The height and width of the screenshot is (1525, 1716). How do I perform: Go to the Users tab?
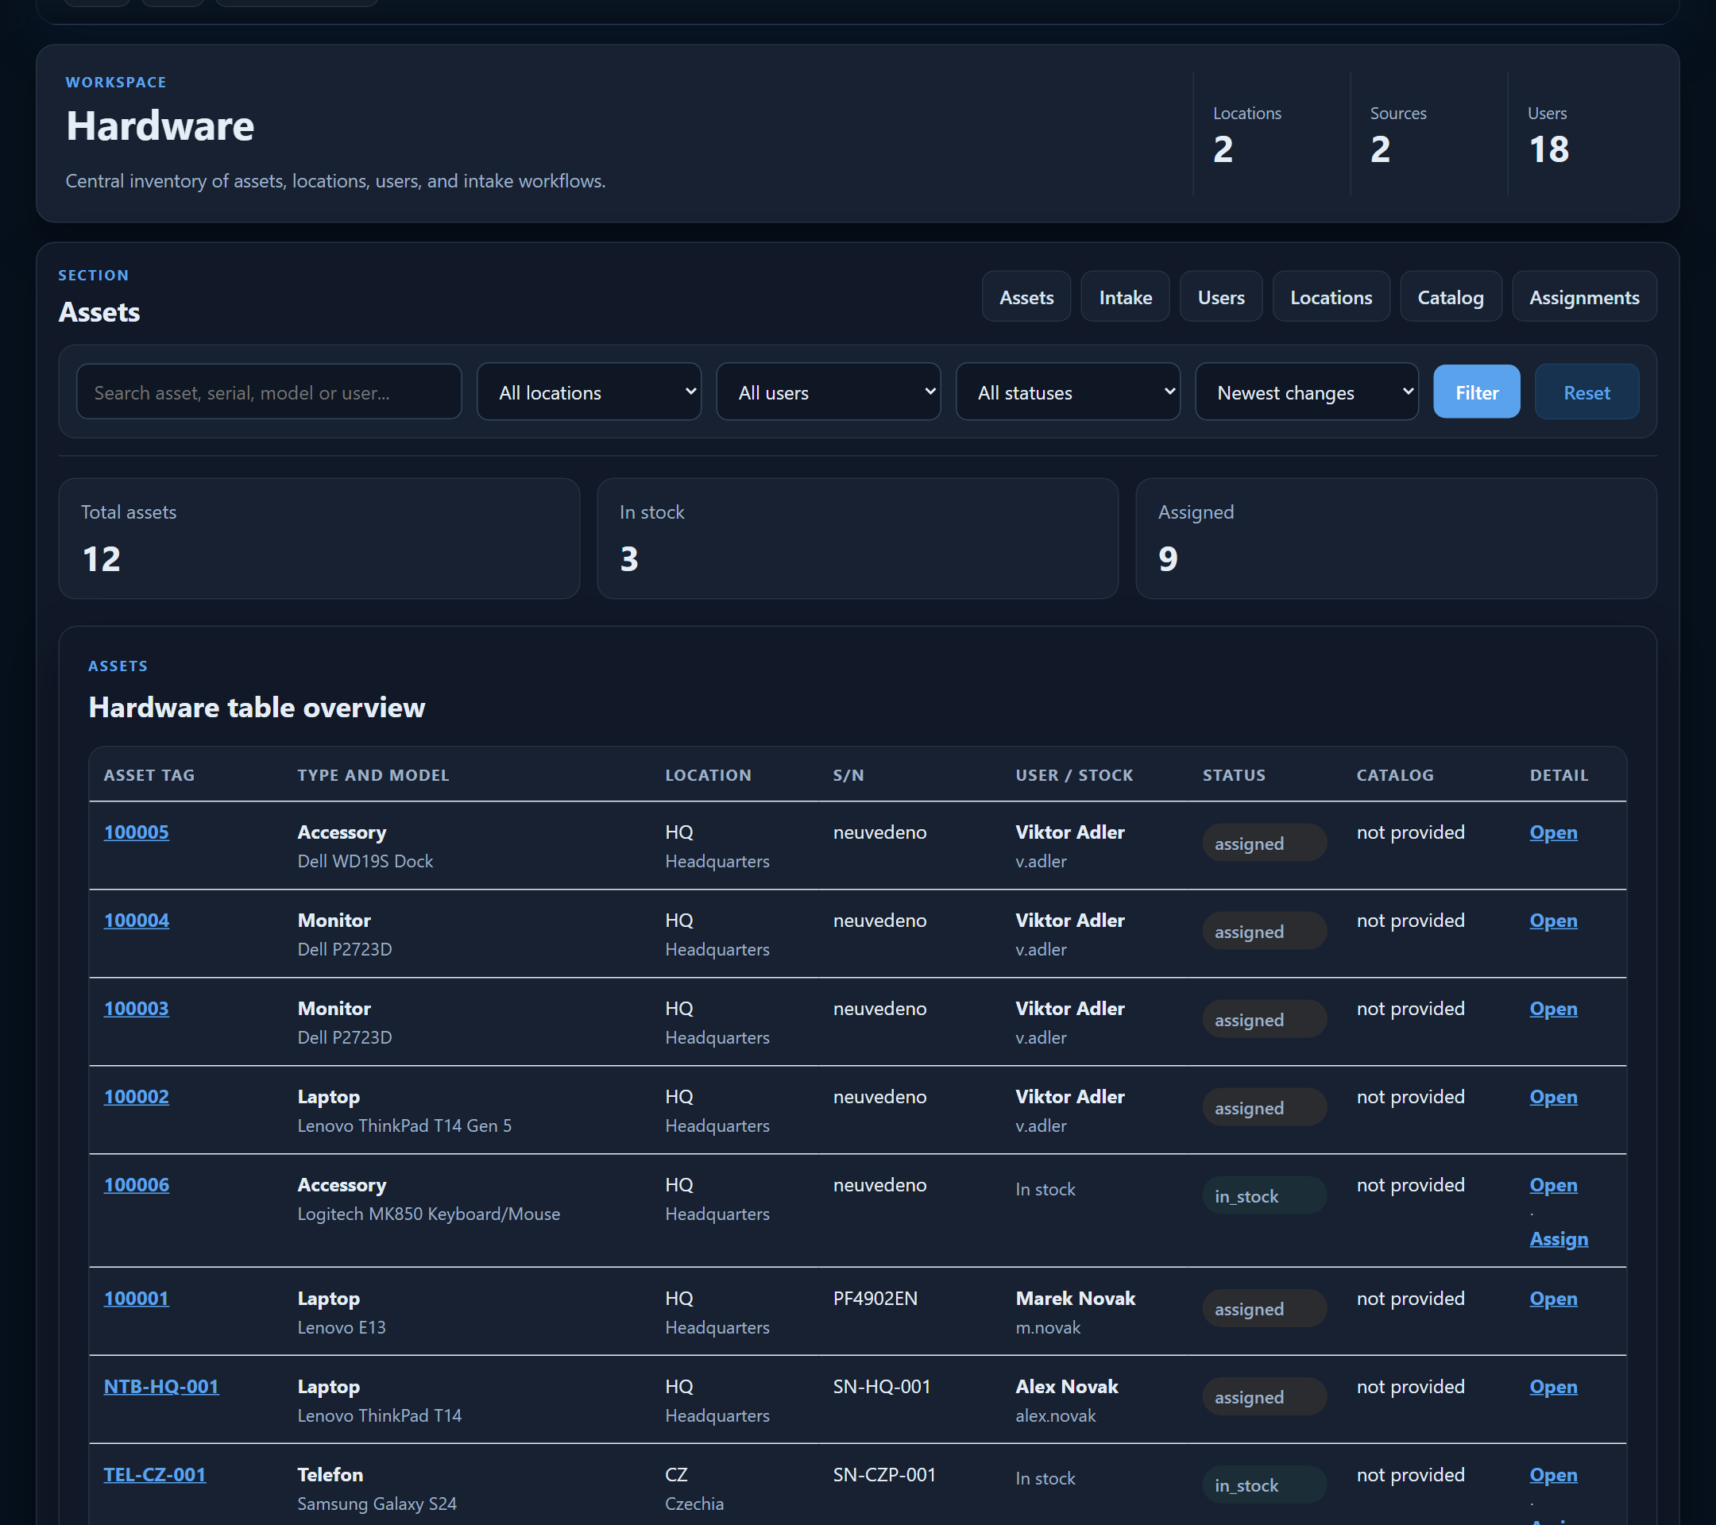coord(1221,297)
